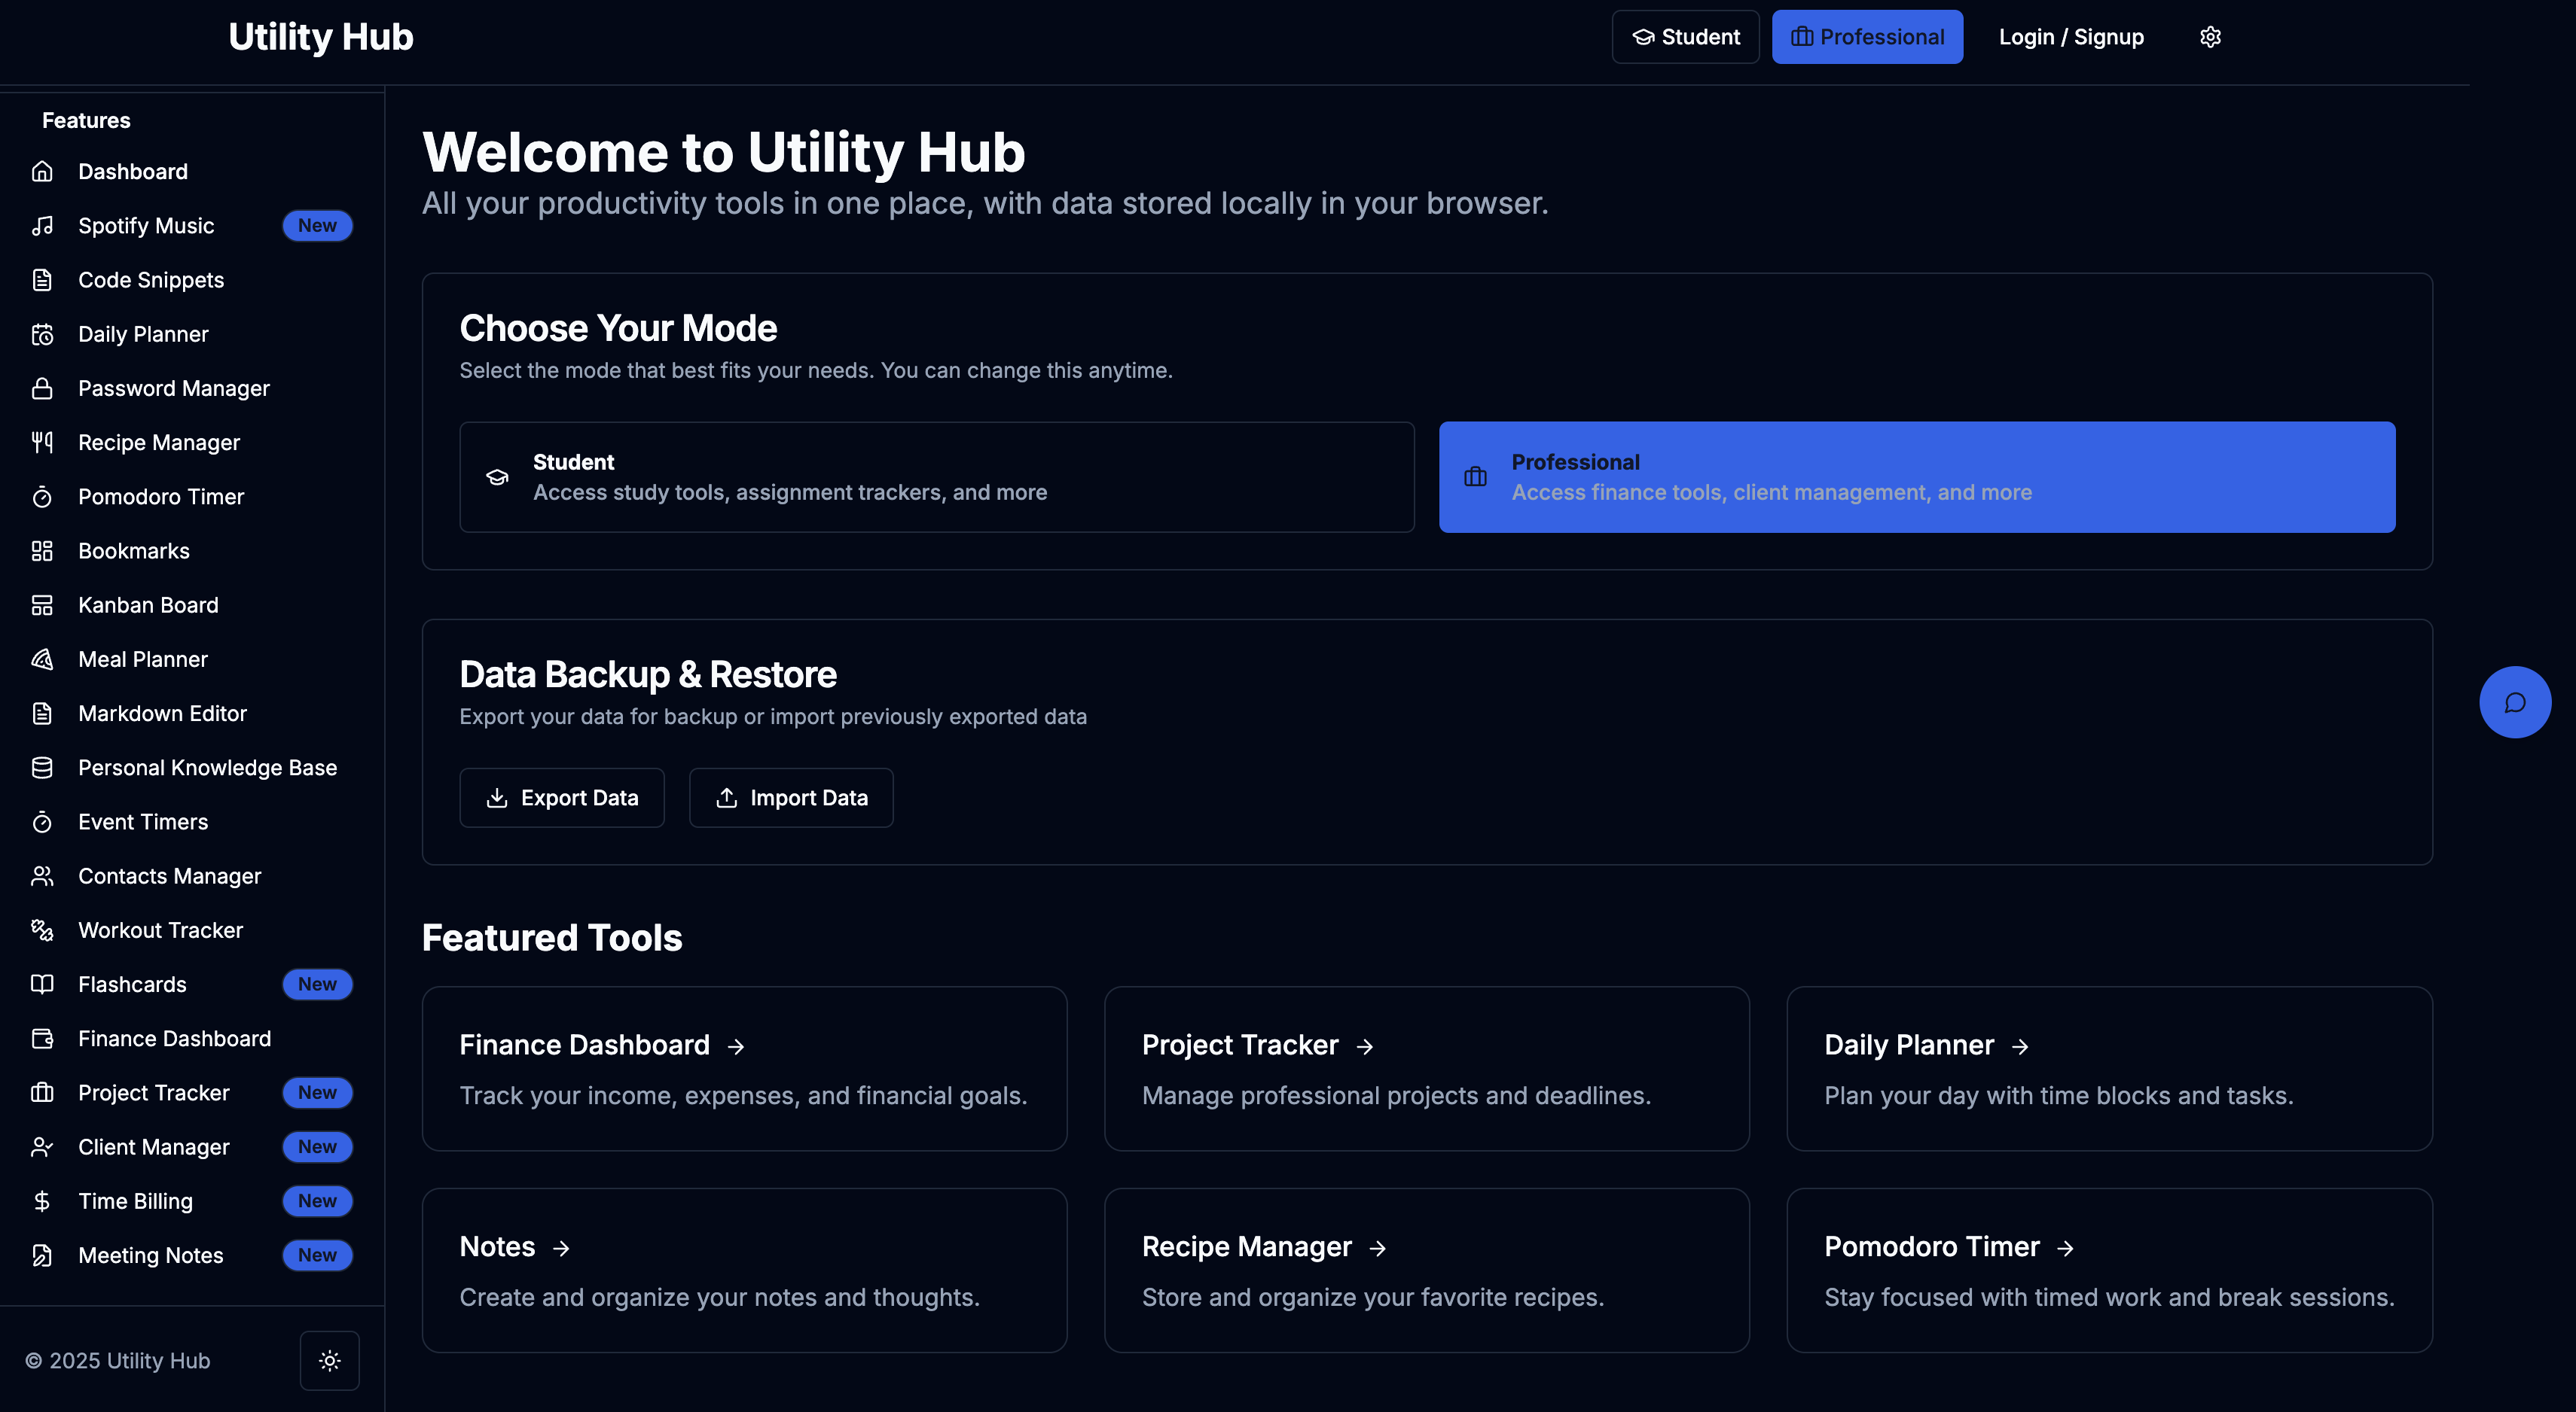Screen dimensions: 2576x1412
Task: Click the Spotify Music note icon
Action: point(42,226)
